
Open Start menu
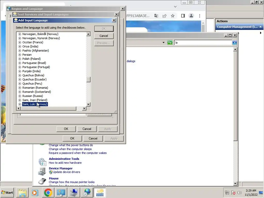pos(7,192)
